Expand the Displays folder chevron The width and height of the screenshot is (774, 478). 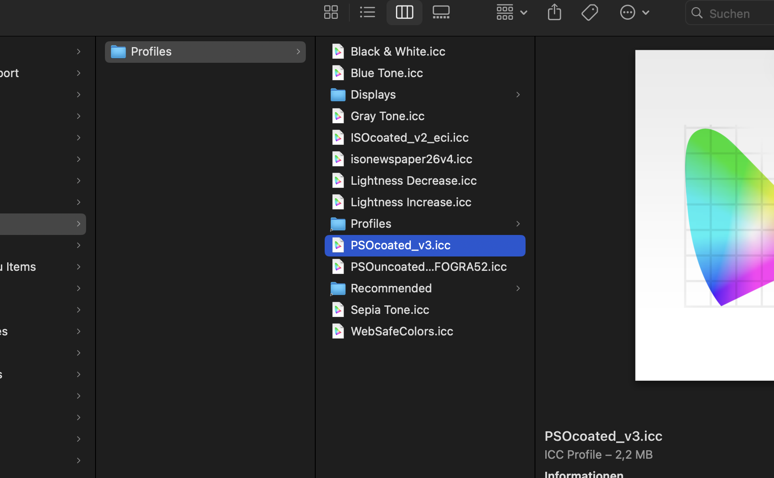[517, 95]
